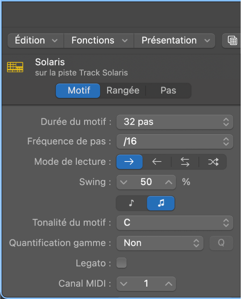Choose eighth-note swing icon
Viewport: 241px width, 299px height.
tap(131, 203)
